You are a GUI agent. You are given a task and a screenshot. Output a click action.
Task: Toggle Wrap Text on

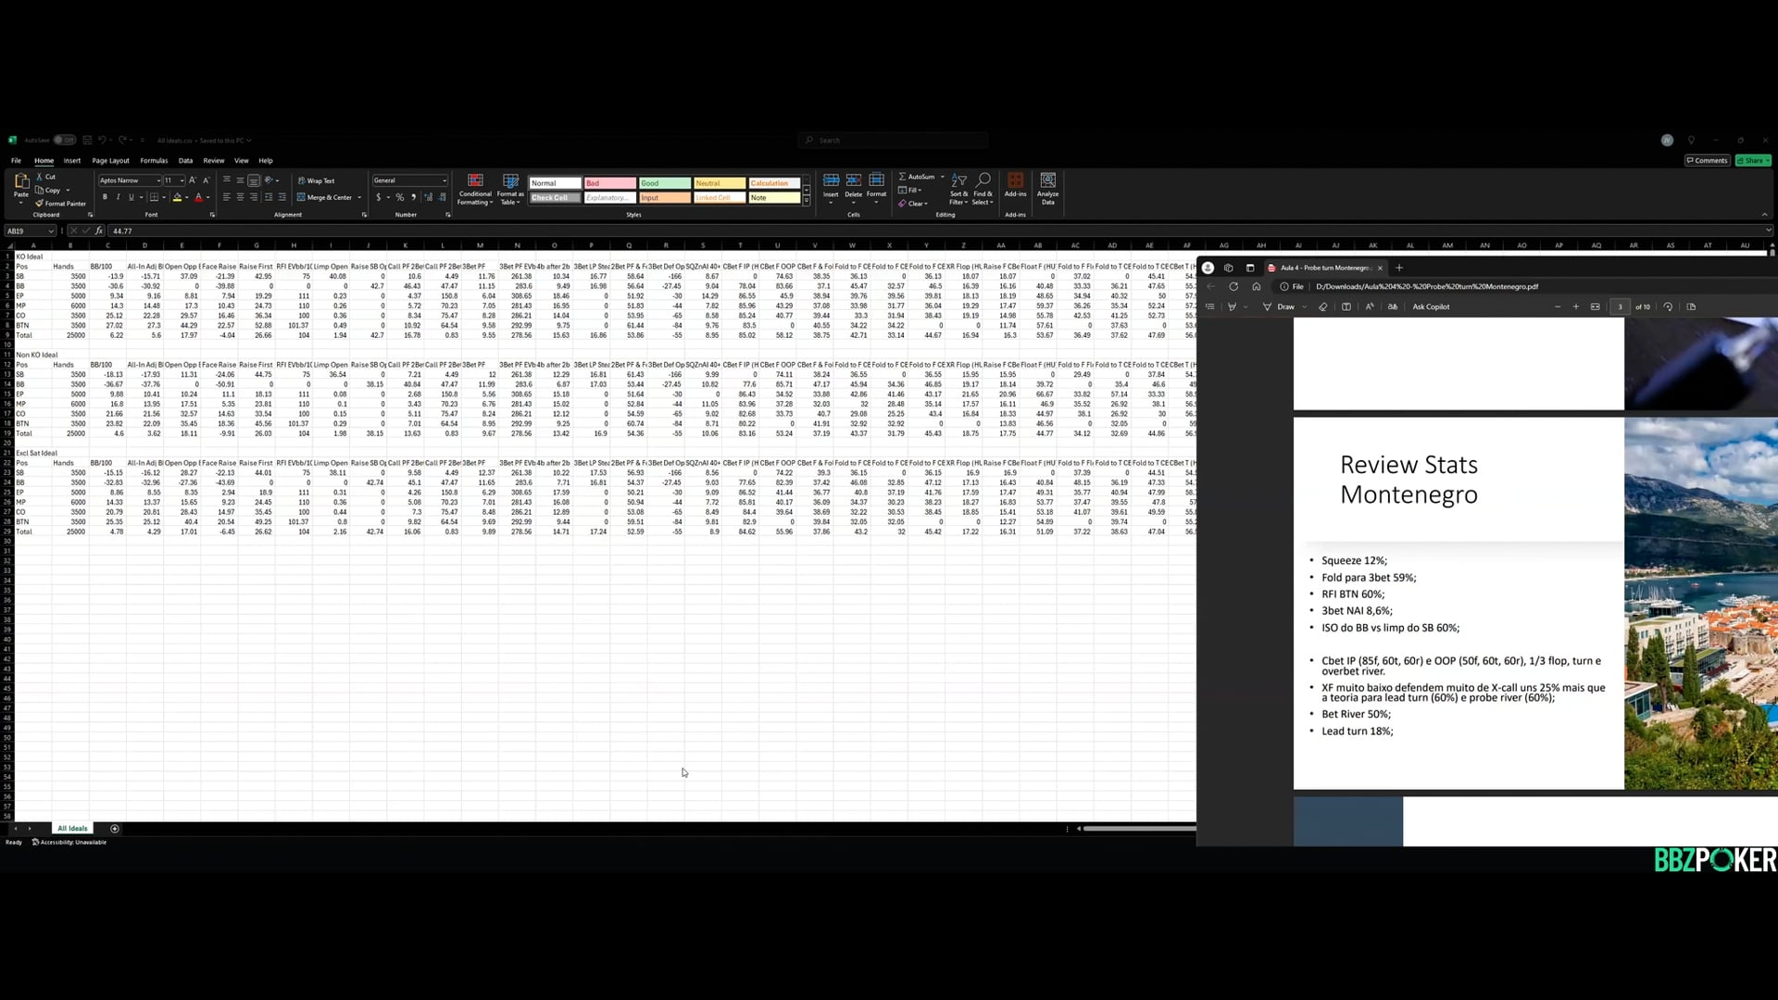317,181
